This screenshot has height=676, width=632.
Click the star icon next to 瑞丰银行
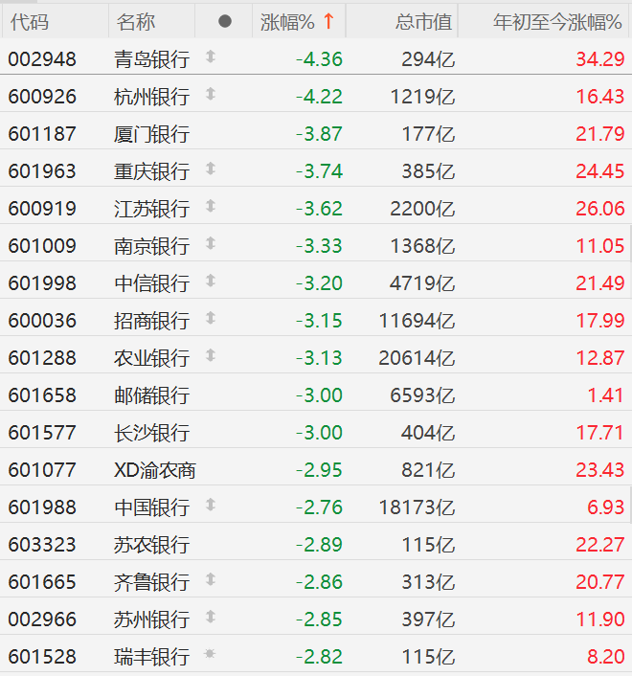pos(210,654)
